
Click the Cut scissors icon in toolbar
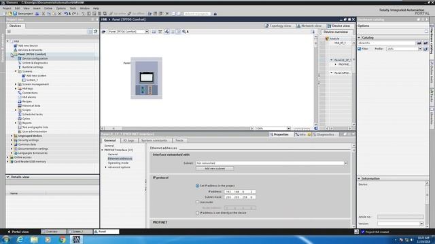tap(43, 14)
